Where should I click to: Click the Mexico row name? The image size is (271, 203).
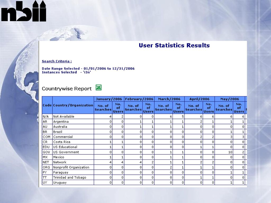[58, 157]
